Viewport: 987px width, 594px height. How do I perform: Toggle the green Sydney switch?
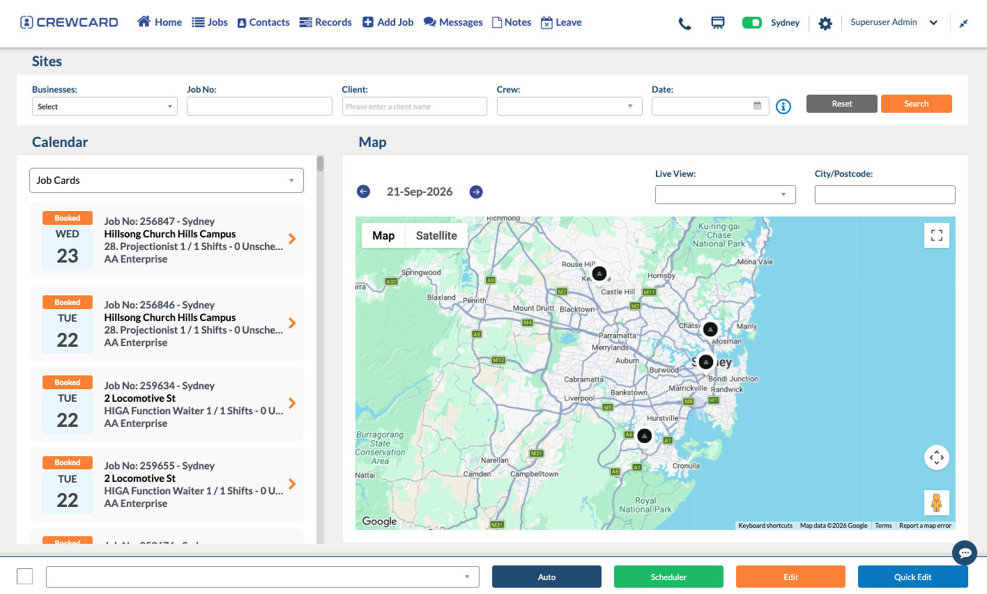(752, 23)
